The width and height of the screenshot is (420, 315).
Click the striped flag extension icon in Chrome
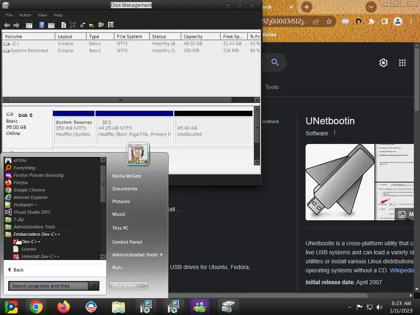[x=345, y=21]
